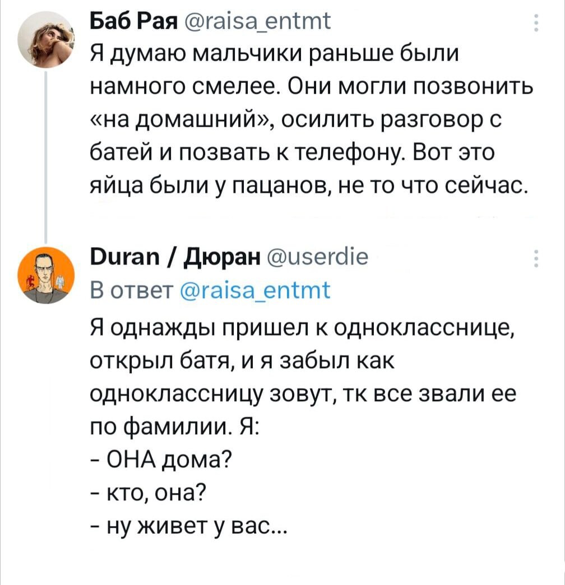This screenshot has width=565, height=585.
Task: Open the Duran / Дюран display name
Action: (169, 259)
